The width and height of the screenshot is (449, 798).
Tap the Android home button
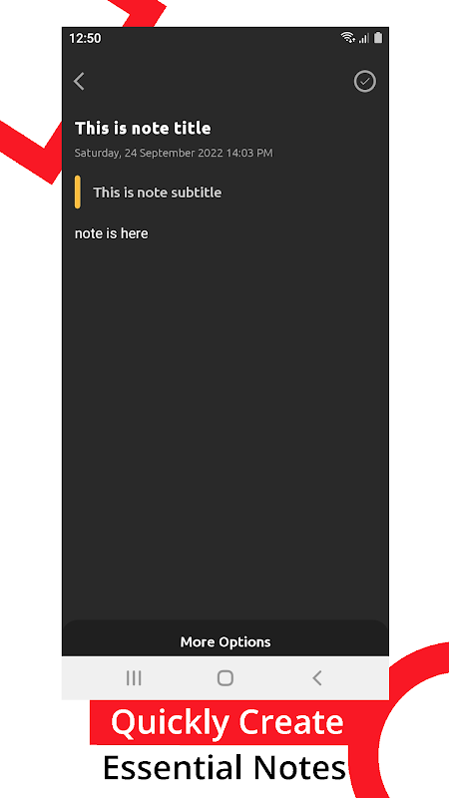click(225, 678)
